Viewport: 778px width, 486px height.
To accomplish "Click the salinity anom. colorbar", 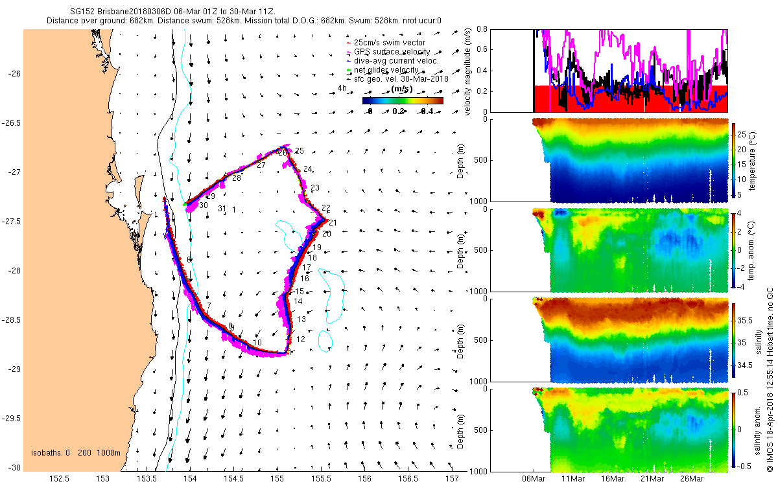I will pos(735,429).
